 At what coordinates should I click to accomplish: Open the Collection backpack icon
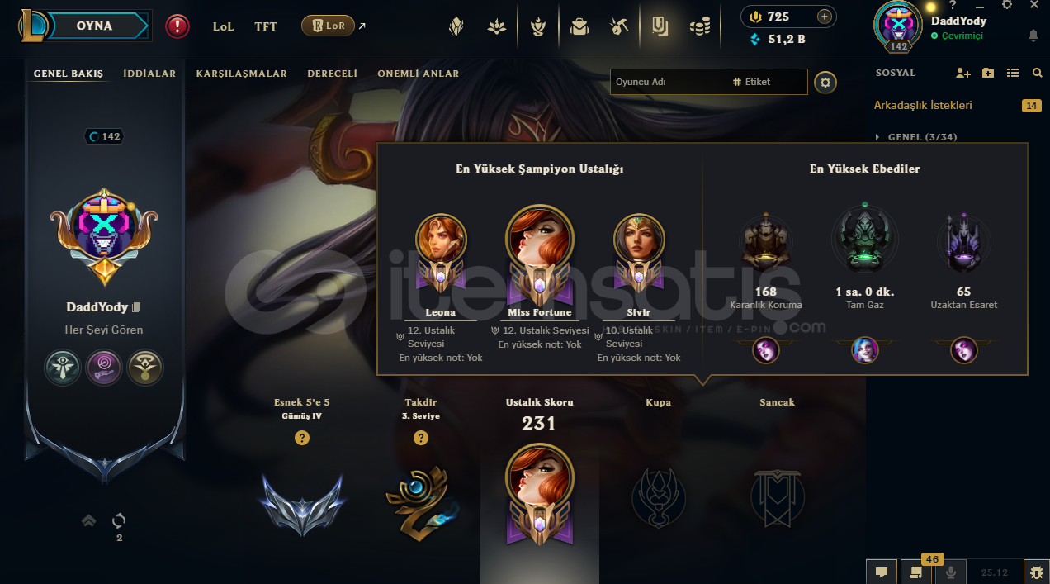point(579,27)
